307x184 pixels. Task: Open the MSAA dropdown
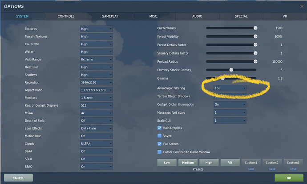(x=96, y=113)
